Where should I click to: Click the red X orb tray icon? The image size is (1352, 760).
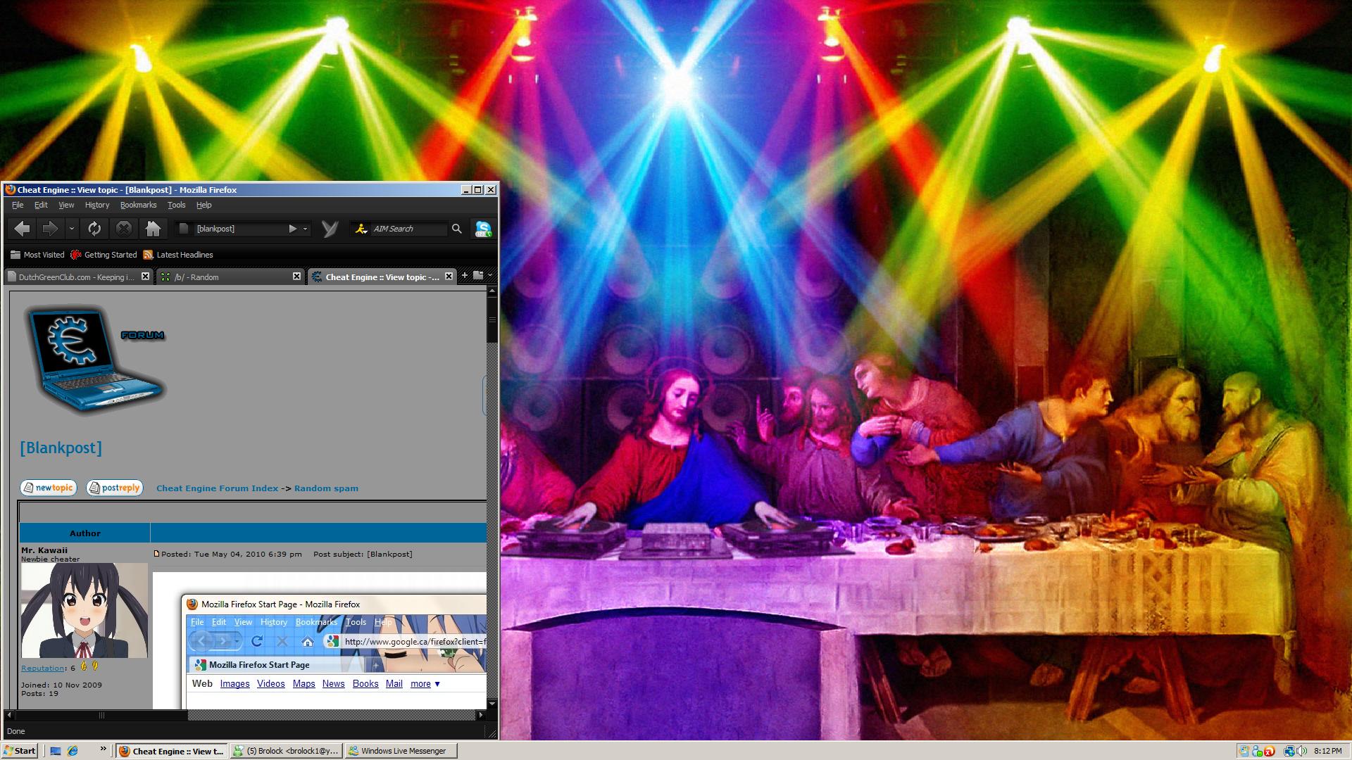click(1269, 751)
